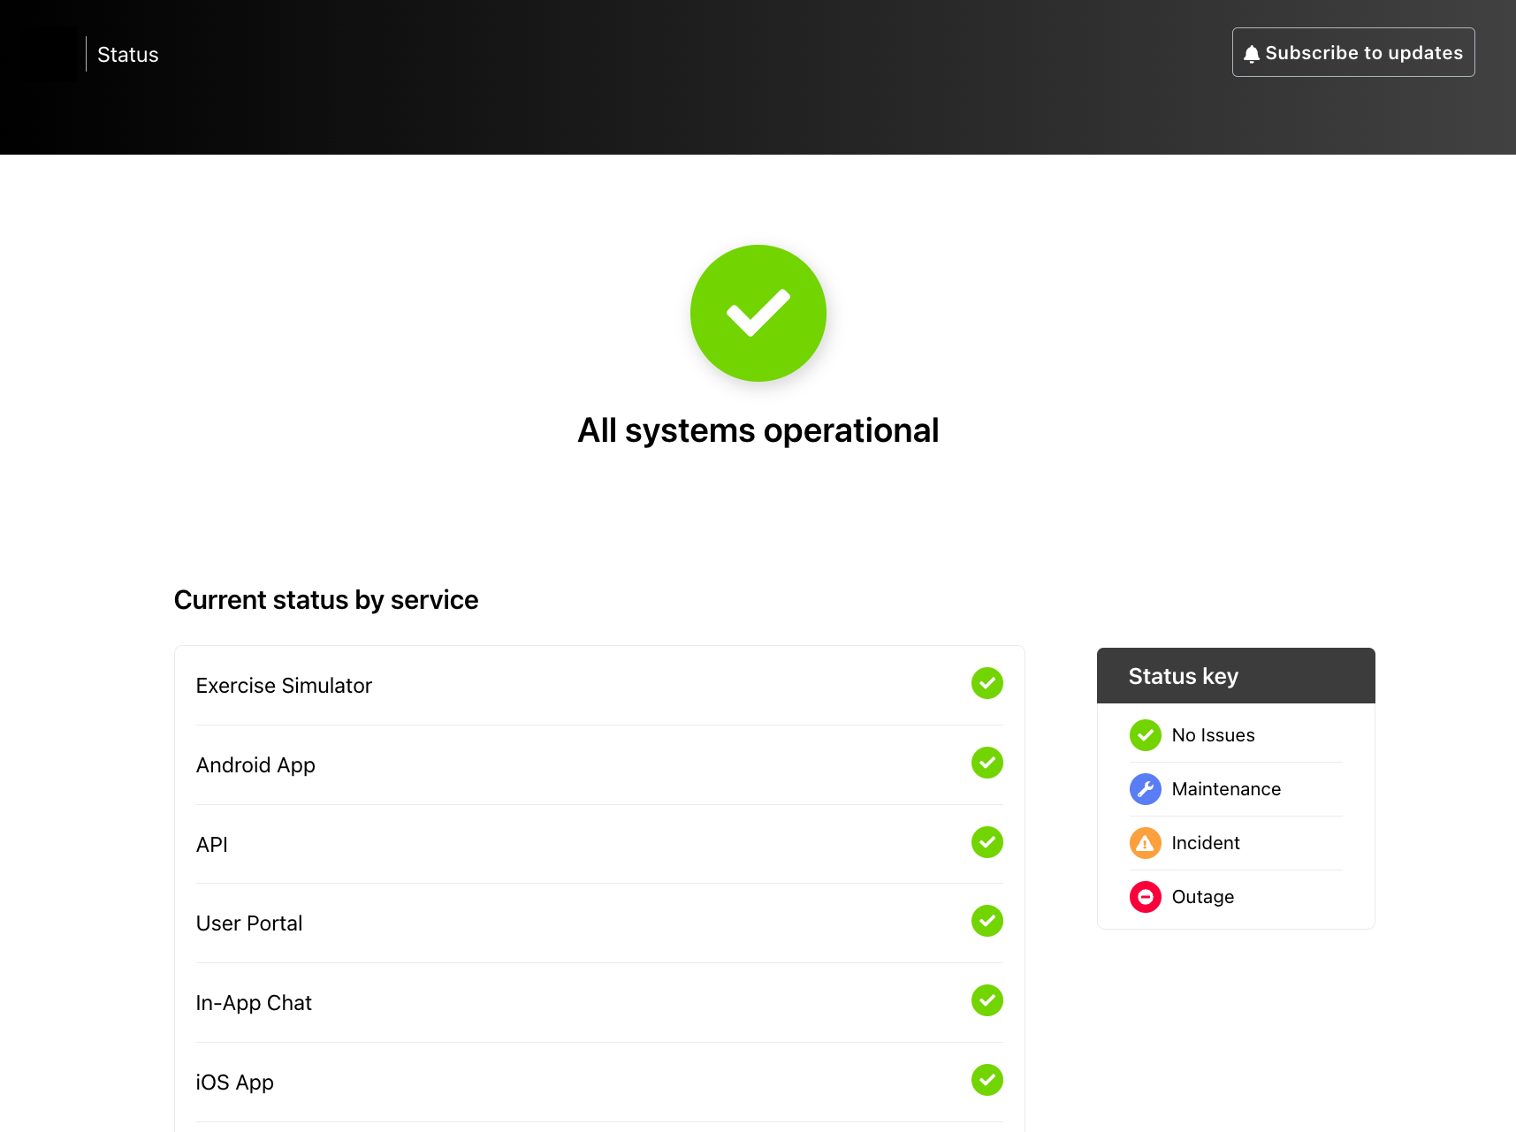Select the Exercise Simulator service name
1516x1132 pixels.
[284, 686]
